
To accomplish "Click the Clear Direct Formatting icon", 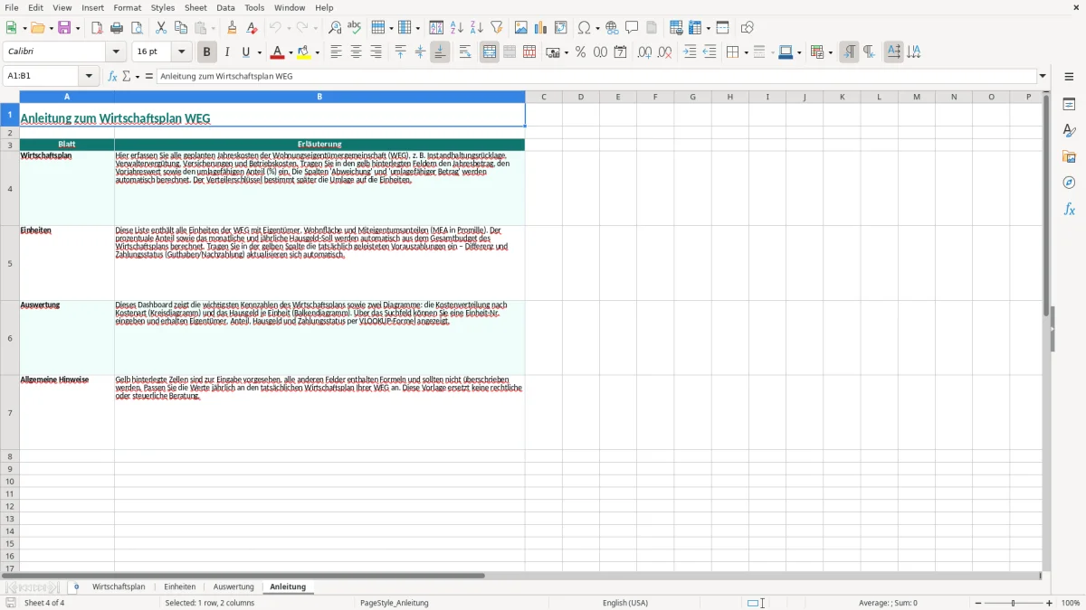I will coord(252,28).
